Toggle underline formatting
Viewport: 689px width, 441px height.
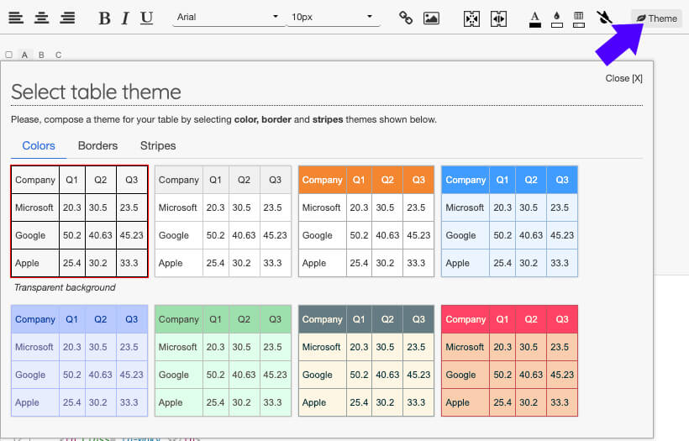tap(146, 18)
